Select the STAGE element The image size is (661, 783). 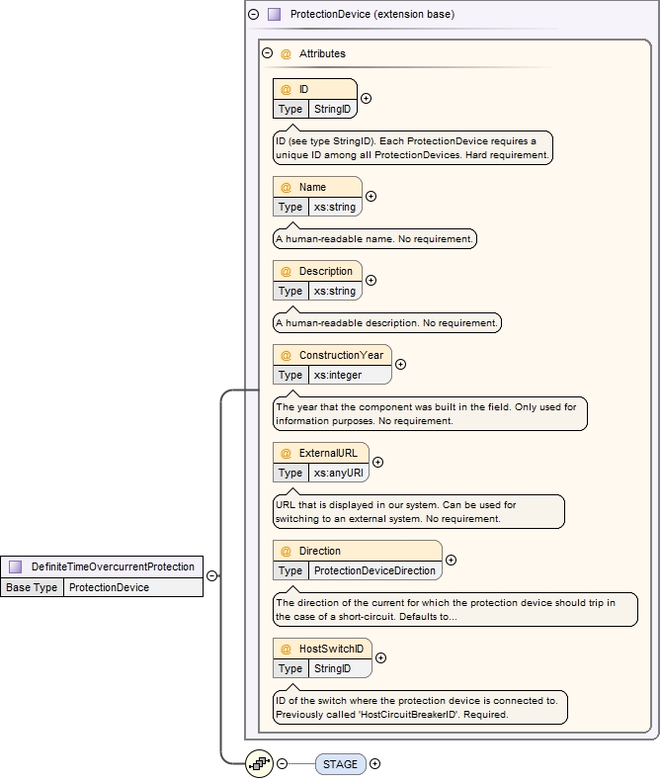(340, 763)
